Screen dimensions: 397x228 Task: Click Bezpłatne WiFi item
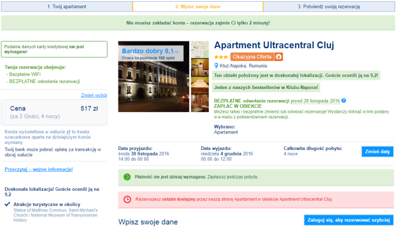click(25, 74)
